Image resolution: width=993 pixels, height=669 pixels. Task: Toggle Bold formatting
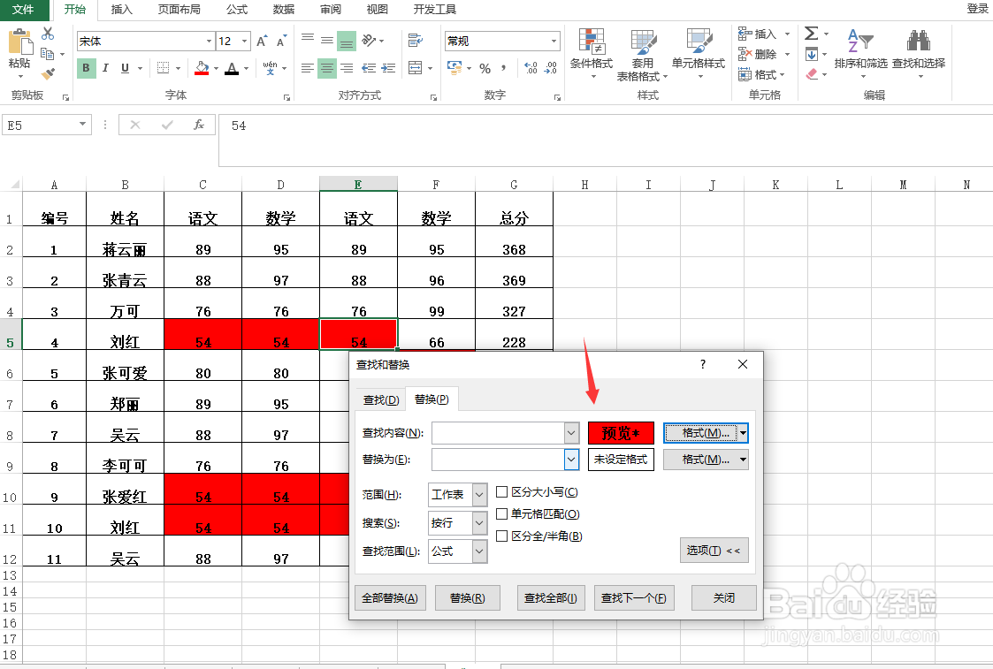point(86,68)
